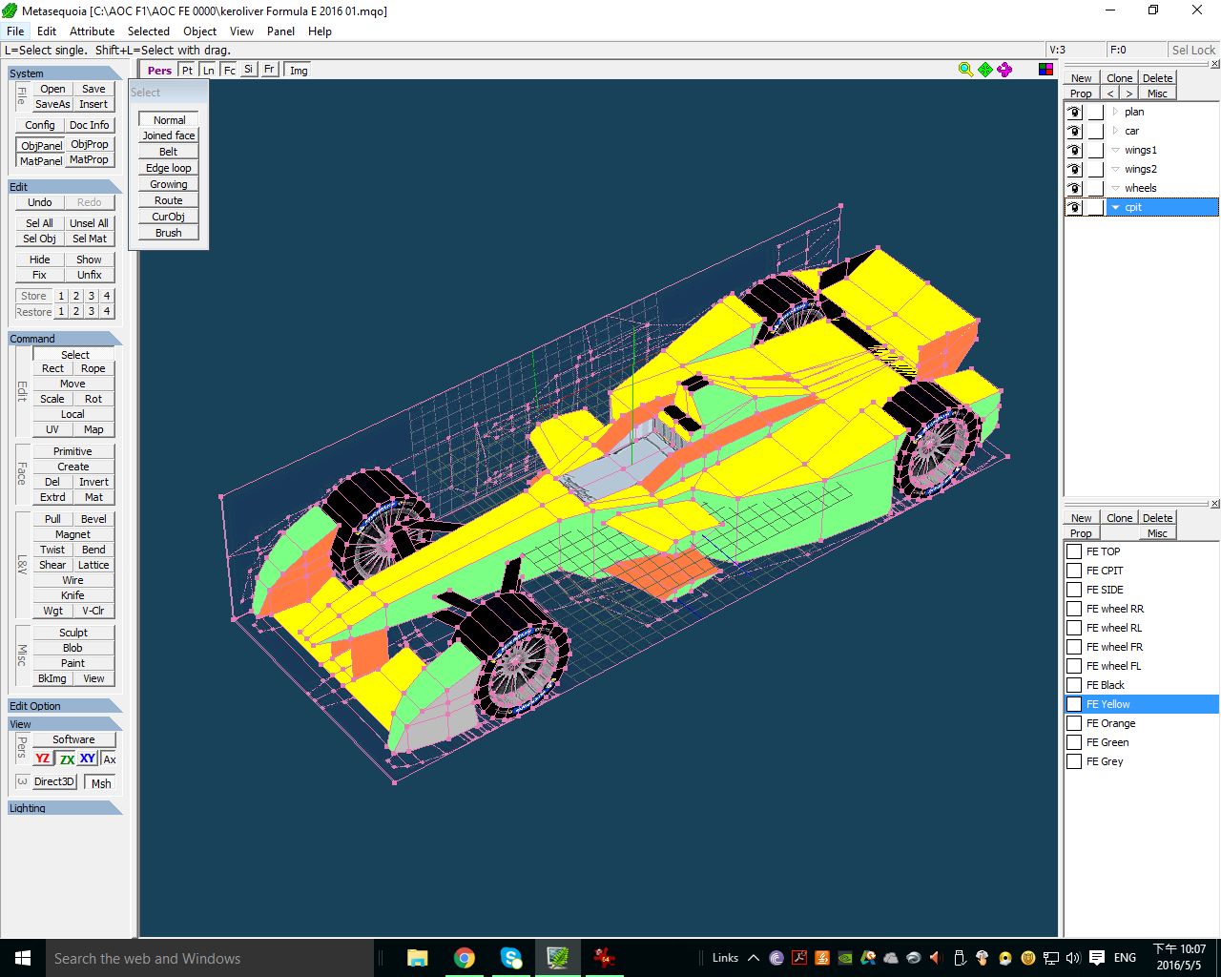Click Edge loop in Select options

pyautogui.click(x=168, y=168)
